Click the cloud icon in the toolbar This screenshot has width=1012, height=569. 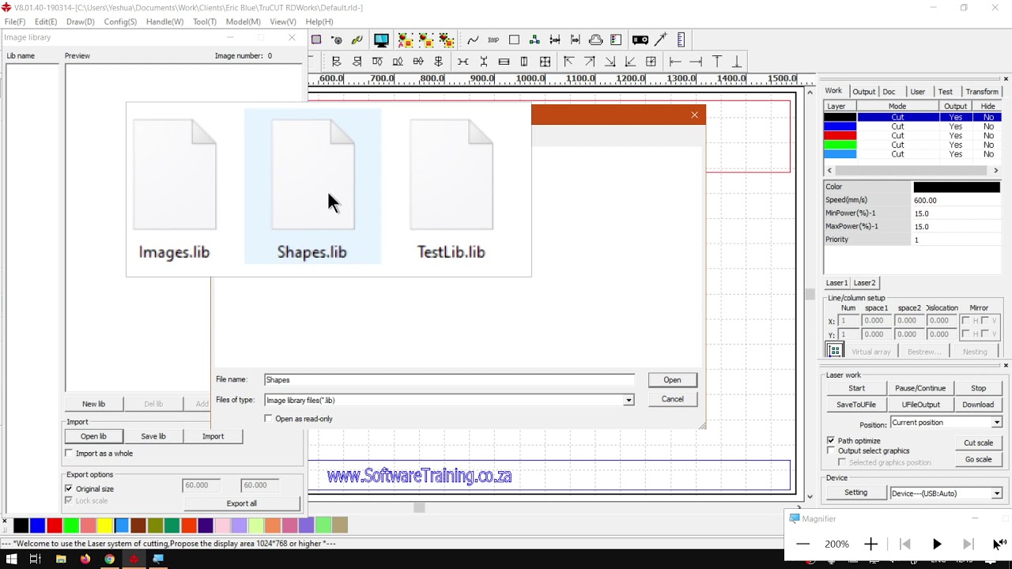(595, 40)
